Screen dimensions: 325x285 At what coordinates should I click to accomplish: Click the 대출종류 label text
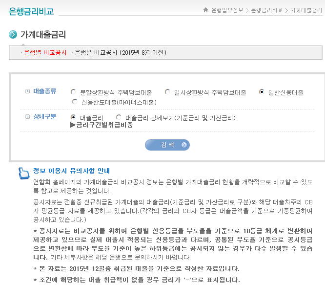coord(45,91)
